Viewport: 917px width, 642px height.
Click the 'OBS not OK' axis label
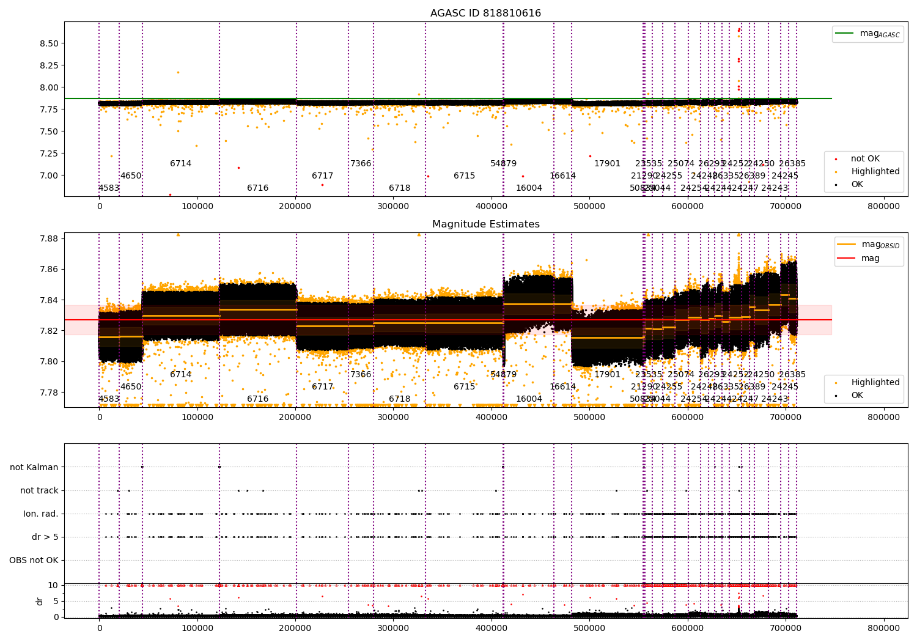coord(34,560)
